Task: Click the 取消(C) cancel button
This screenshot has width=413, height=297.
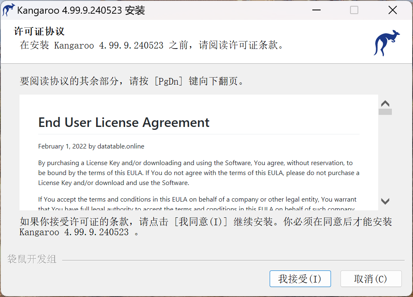Action: coord(371,278)
